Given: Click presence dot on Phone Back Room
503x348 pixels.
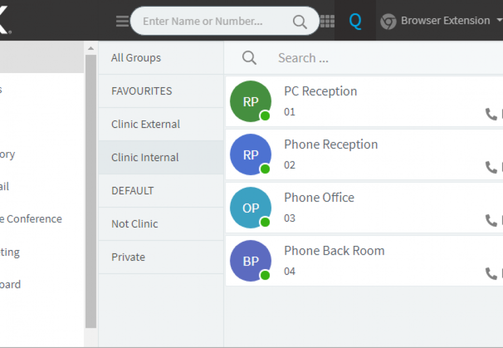Looking at the screenshot, I should click(x=264, y=276).
